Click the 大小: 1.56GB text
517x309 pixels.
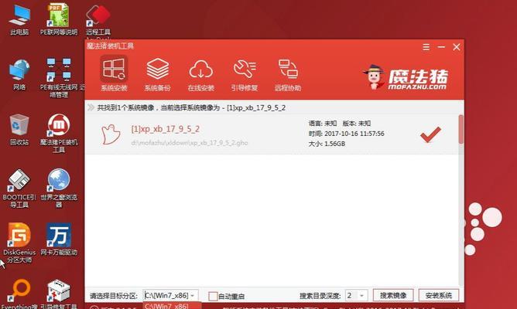click(x=327, y=144)
